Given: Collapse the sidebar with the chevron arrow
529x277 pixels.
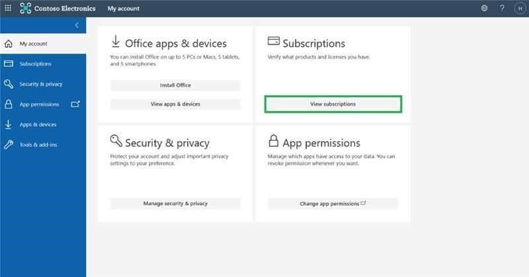Looking at the screenshot, I should [77, 25].
